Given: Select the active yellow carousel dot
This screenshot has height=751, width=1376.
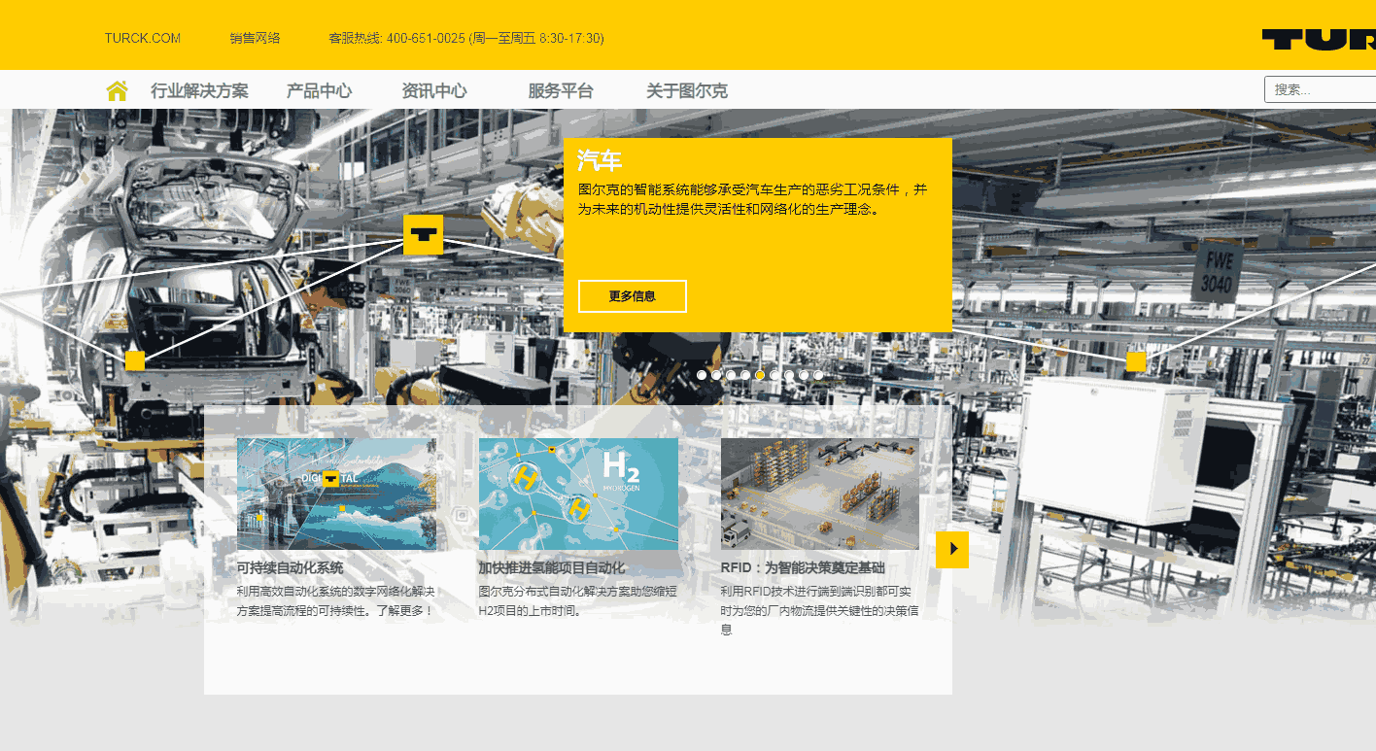Looking at the screenshot, I should coord(760,375).
